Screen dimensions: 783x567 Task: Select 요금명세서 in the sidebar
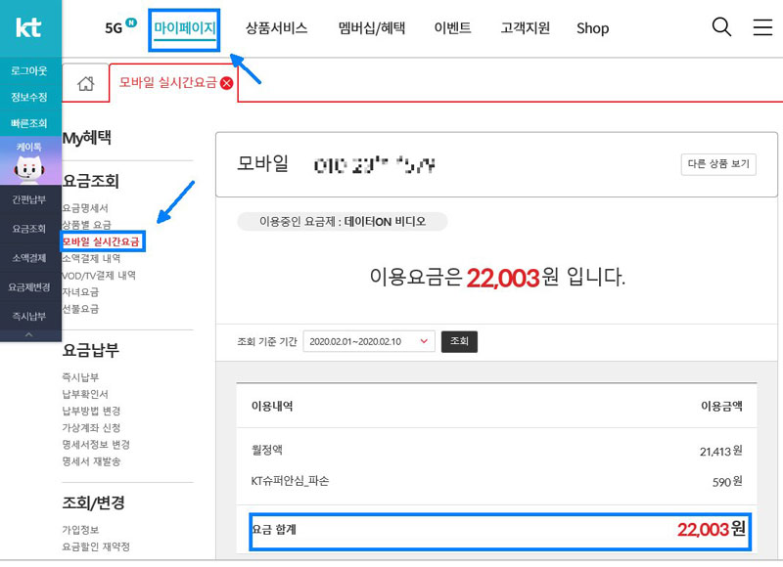85,208
